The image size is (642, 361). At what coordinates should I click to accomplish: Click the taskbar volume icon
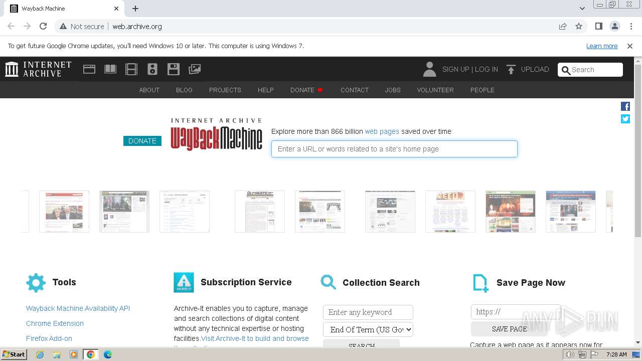(570, 354)
